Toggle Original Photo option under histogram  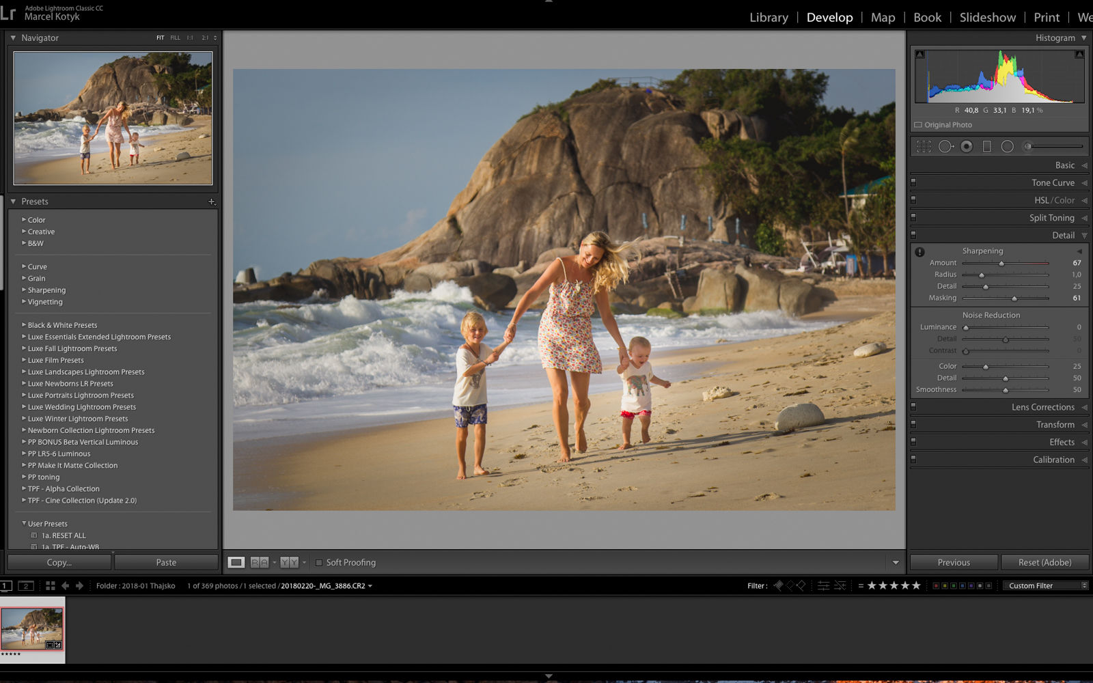pos(918,125)
